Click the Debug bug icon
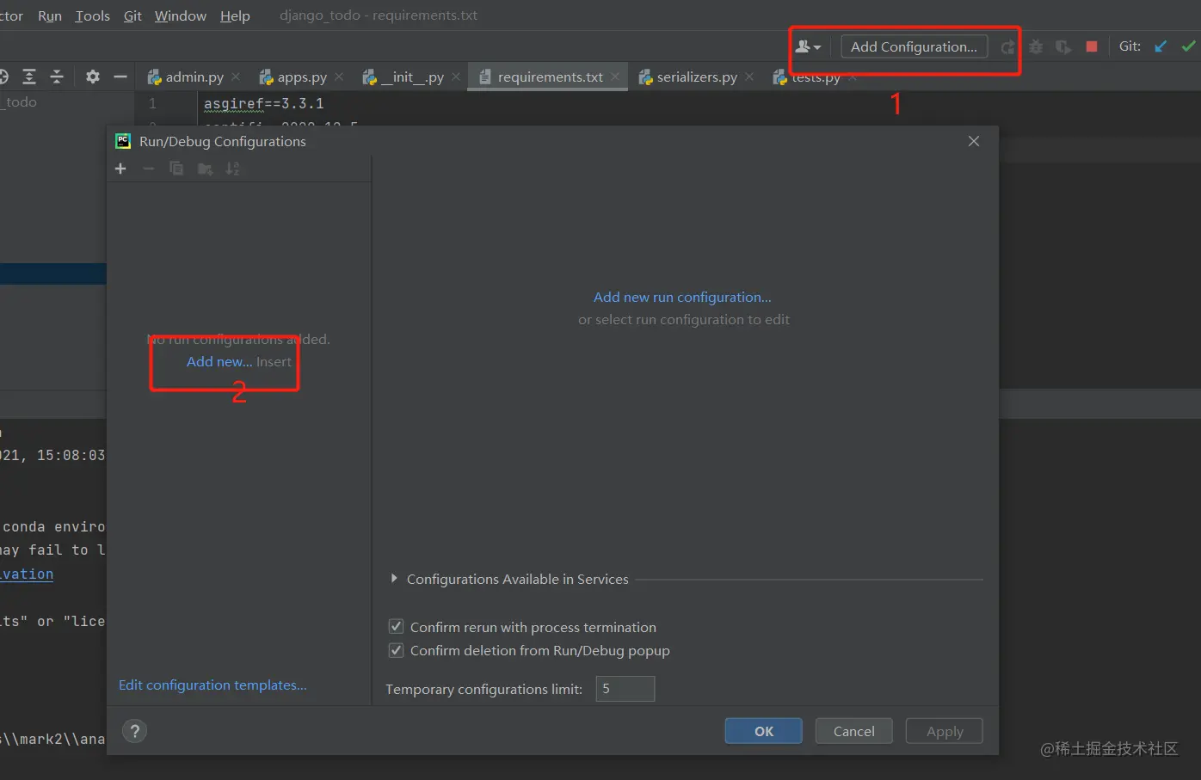1201x780 pixels. 1036,47
